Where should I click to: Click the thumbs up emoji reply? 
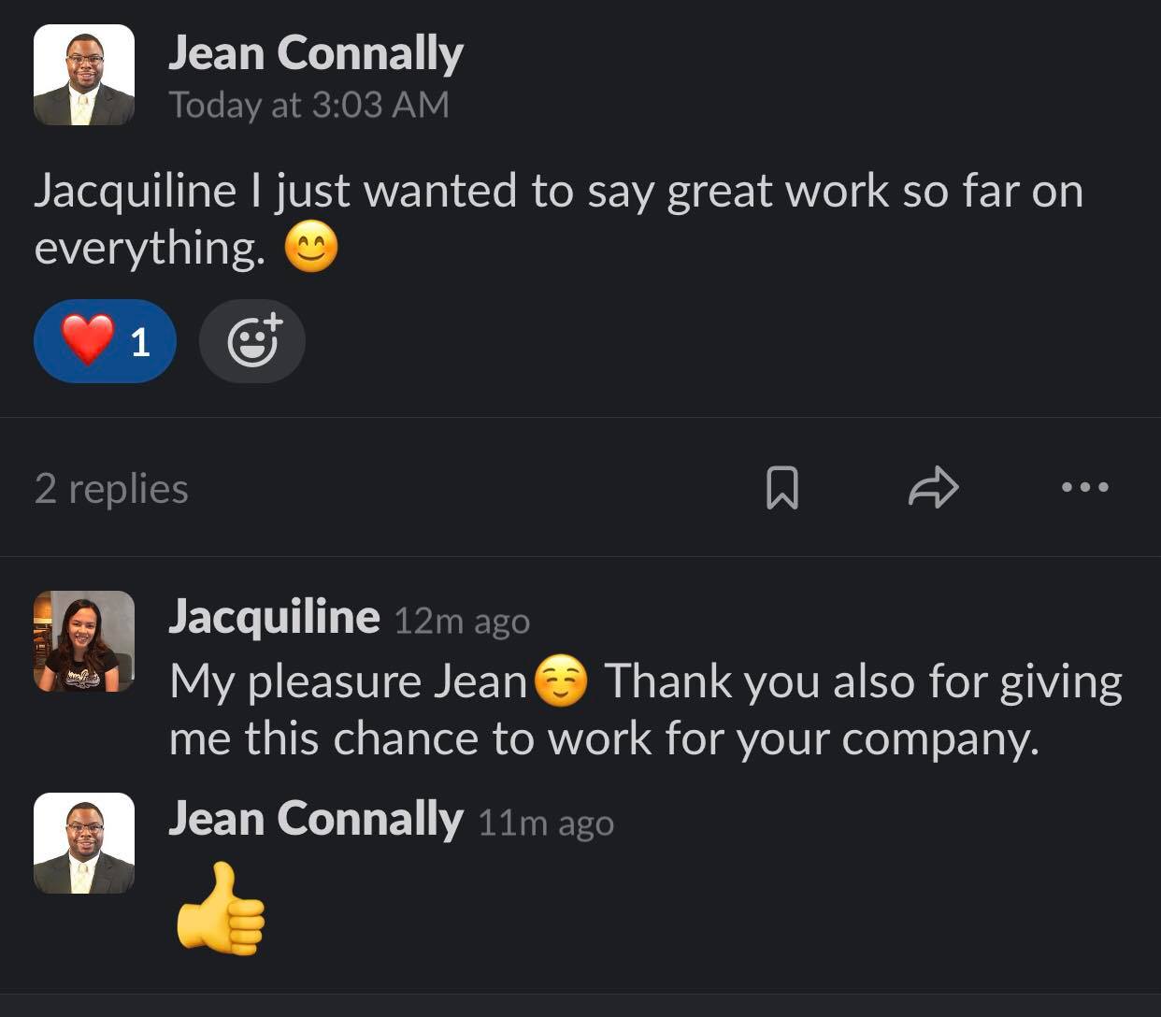[221, 910]
